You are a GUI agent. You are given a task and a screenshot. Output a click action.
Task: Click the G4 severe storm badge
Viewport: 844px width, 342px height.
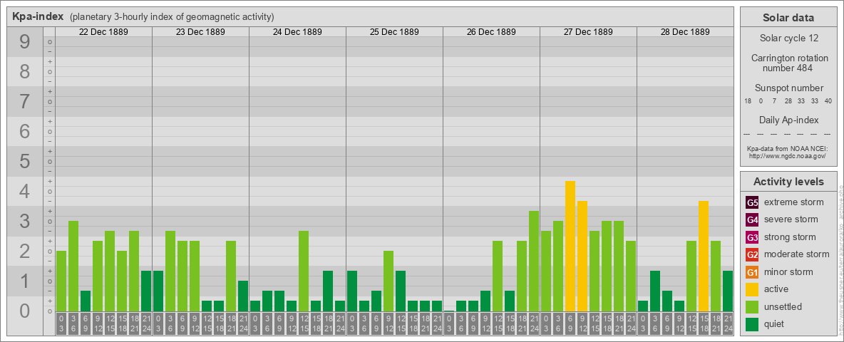pos(752,220)
